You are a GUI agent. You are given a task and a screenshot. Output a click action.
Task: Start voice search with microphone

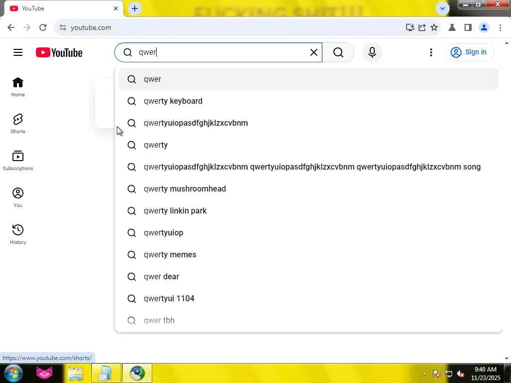coord(372,52)
